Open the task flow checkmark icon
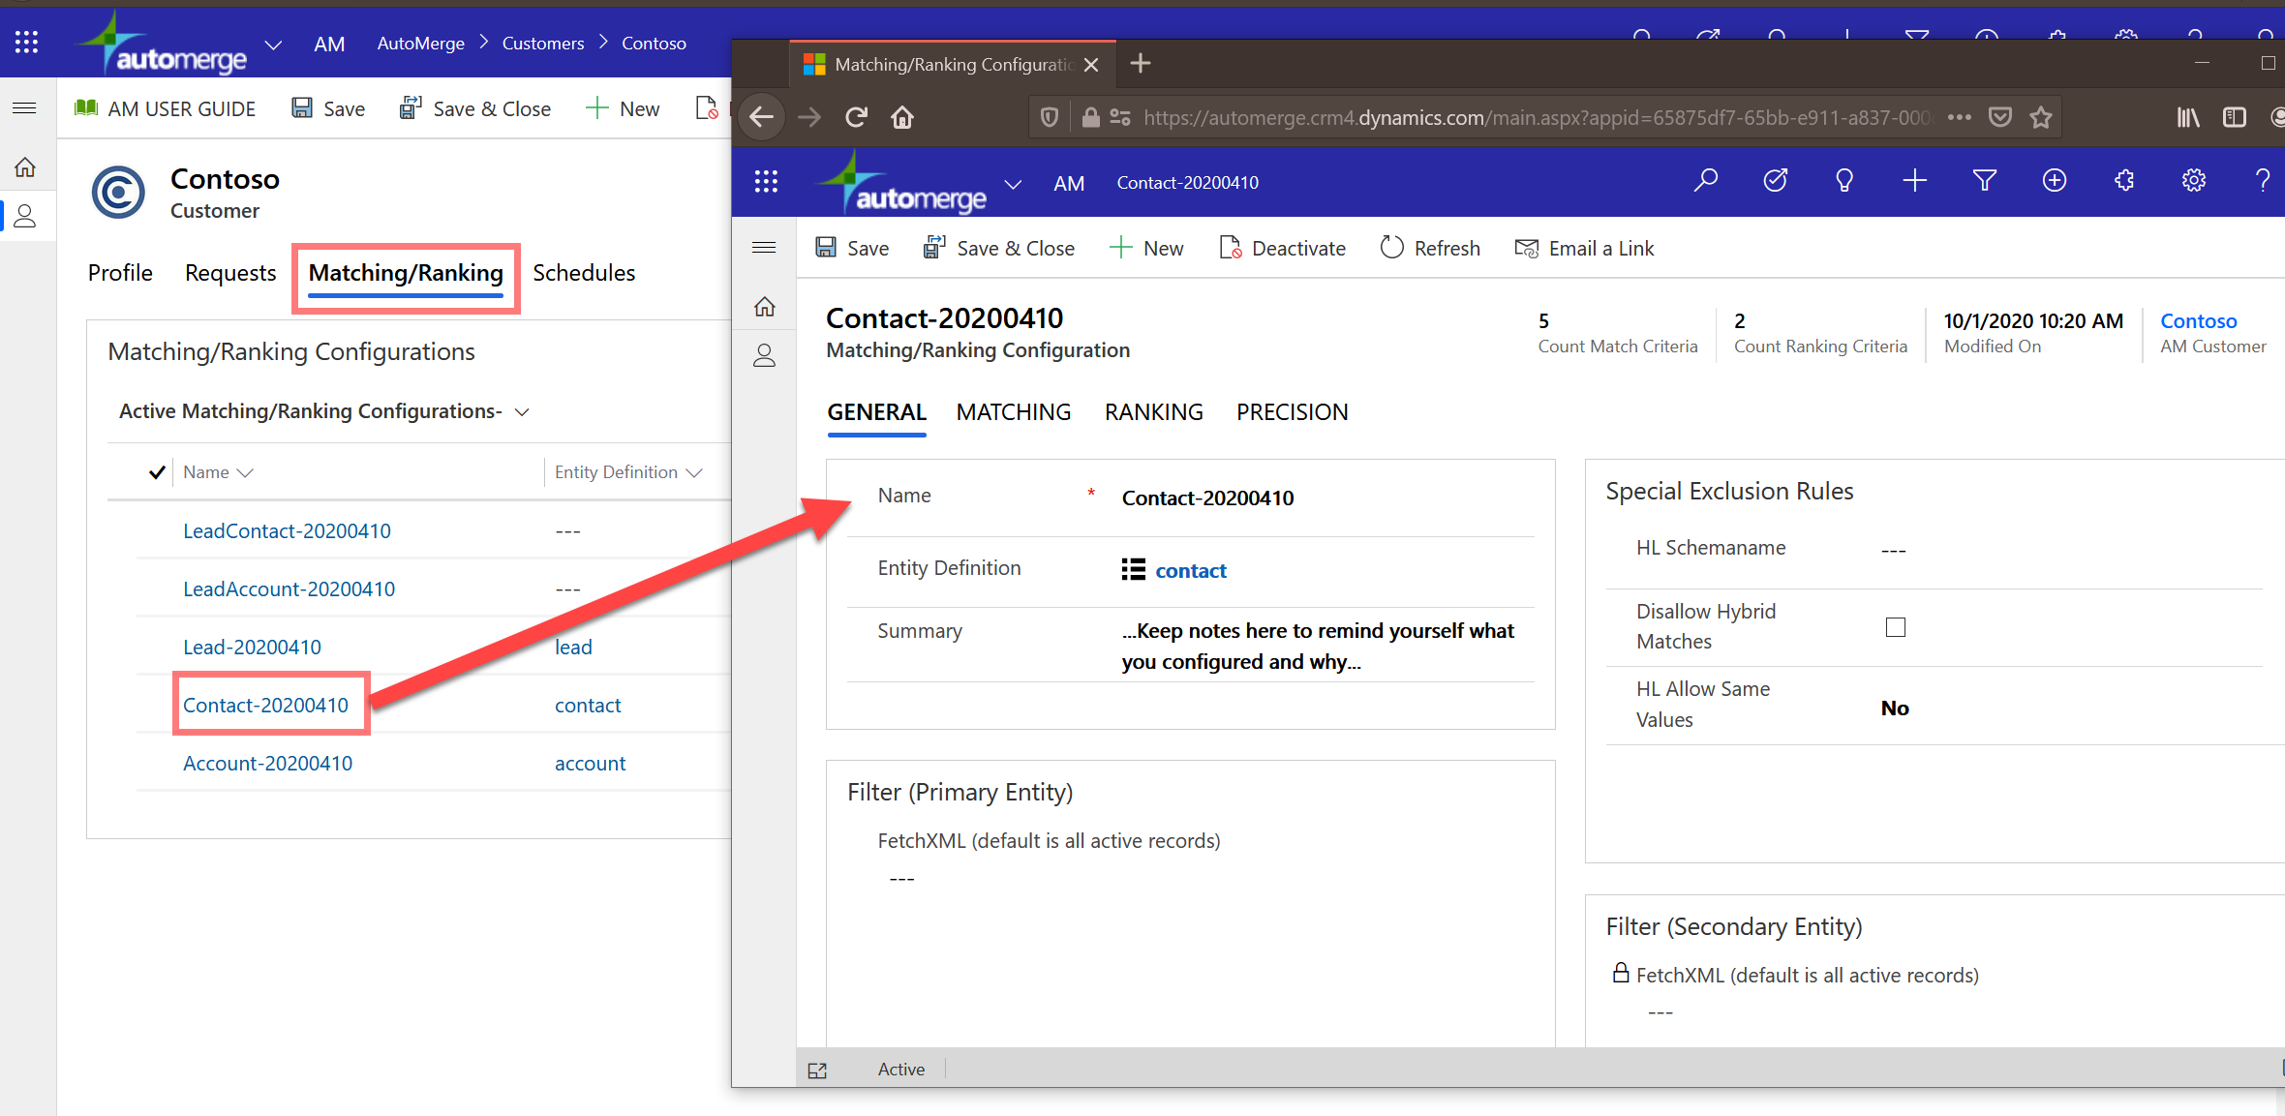 pyautogui.click(x=1776, y=181)
